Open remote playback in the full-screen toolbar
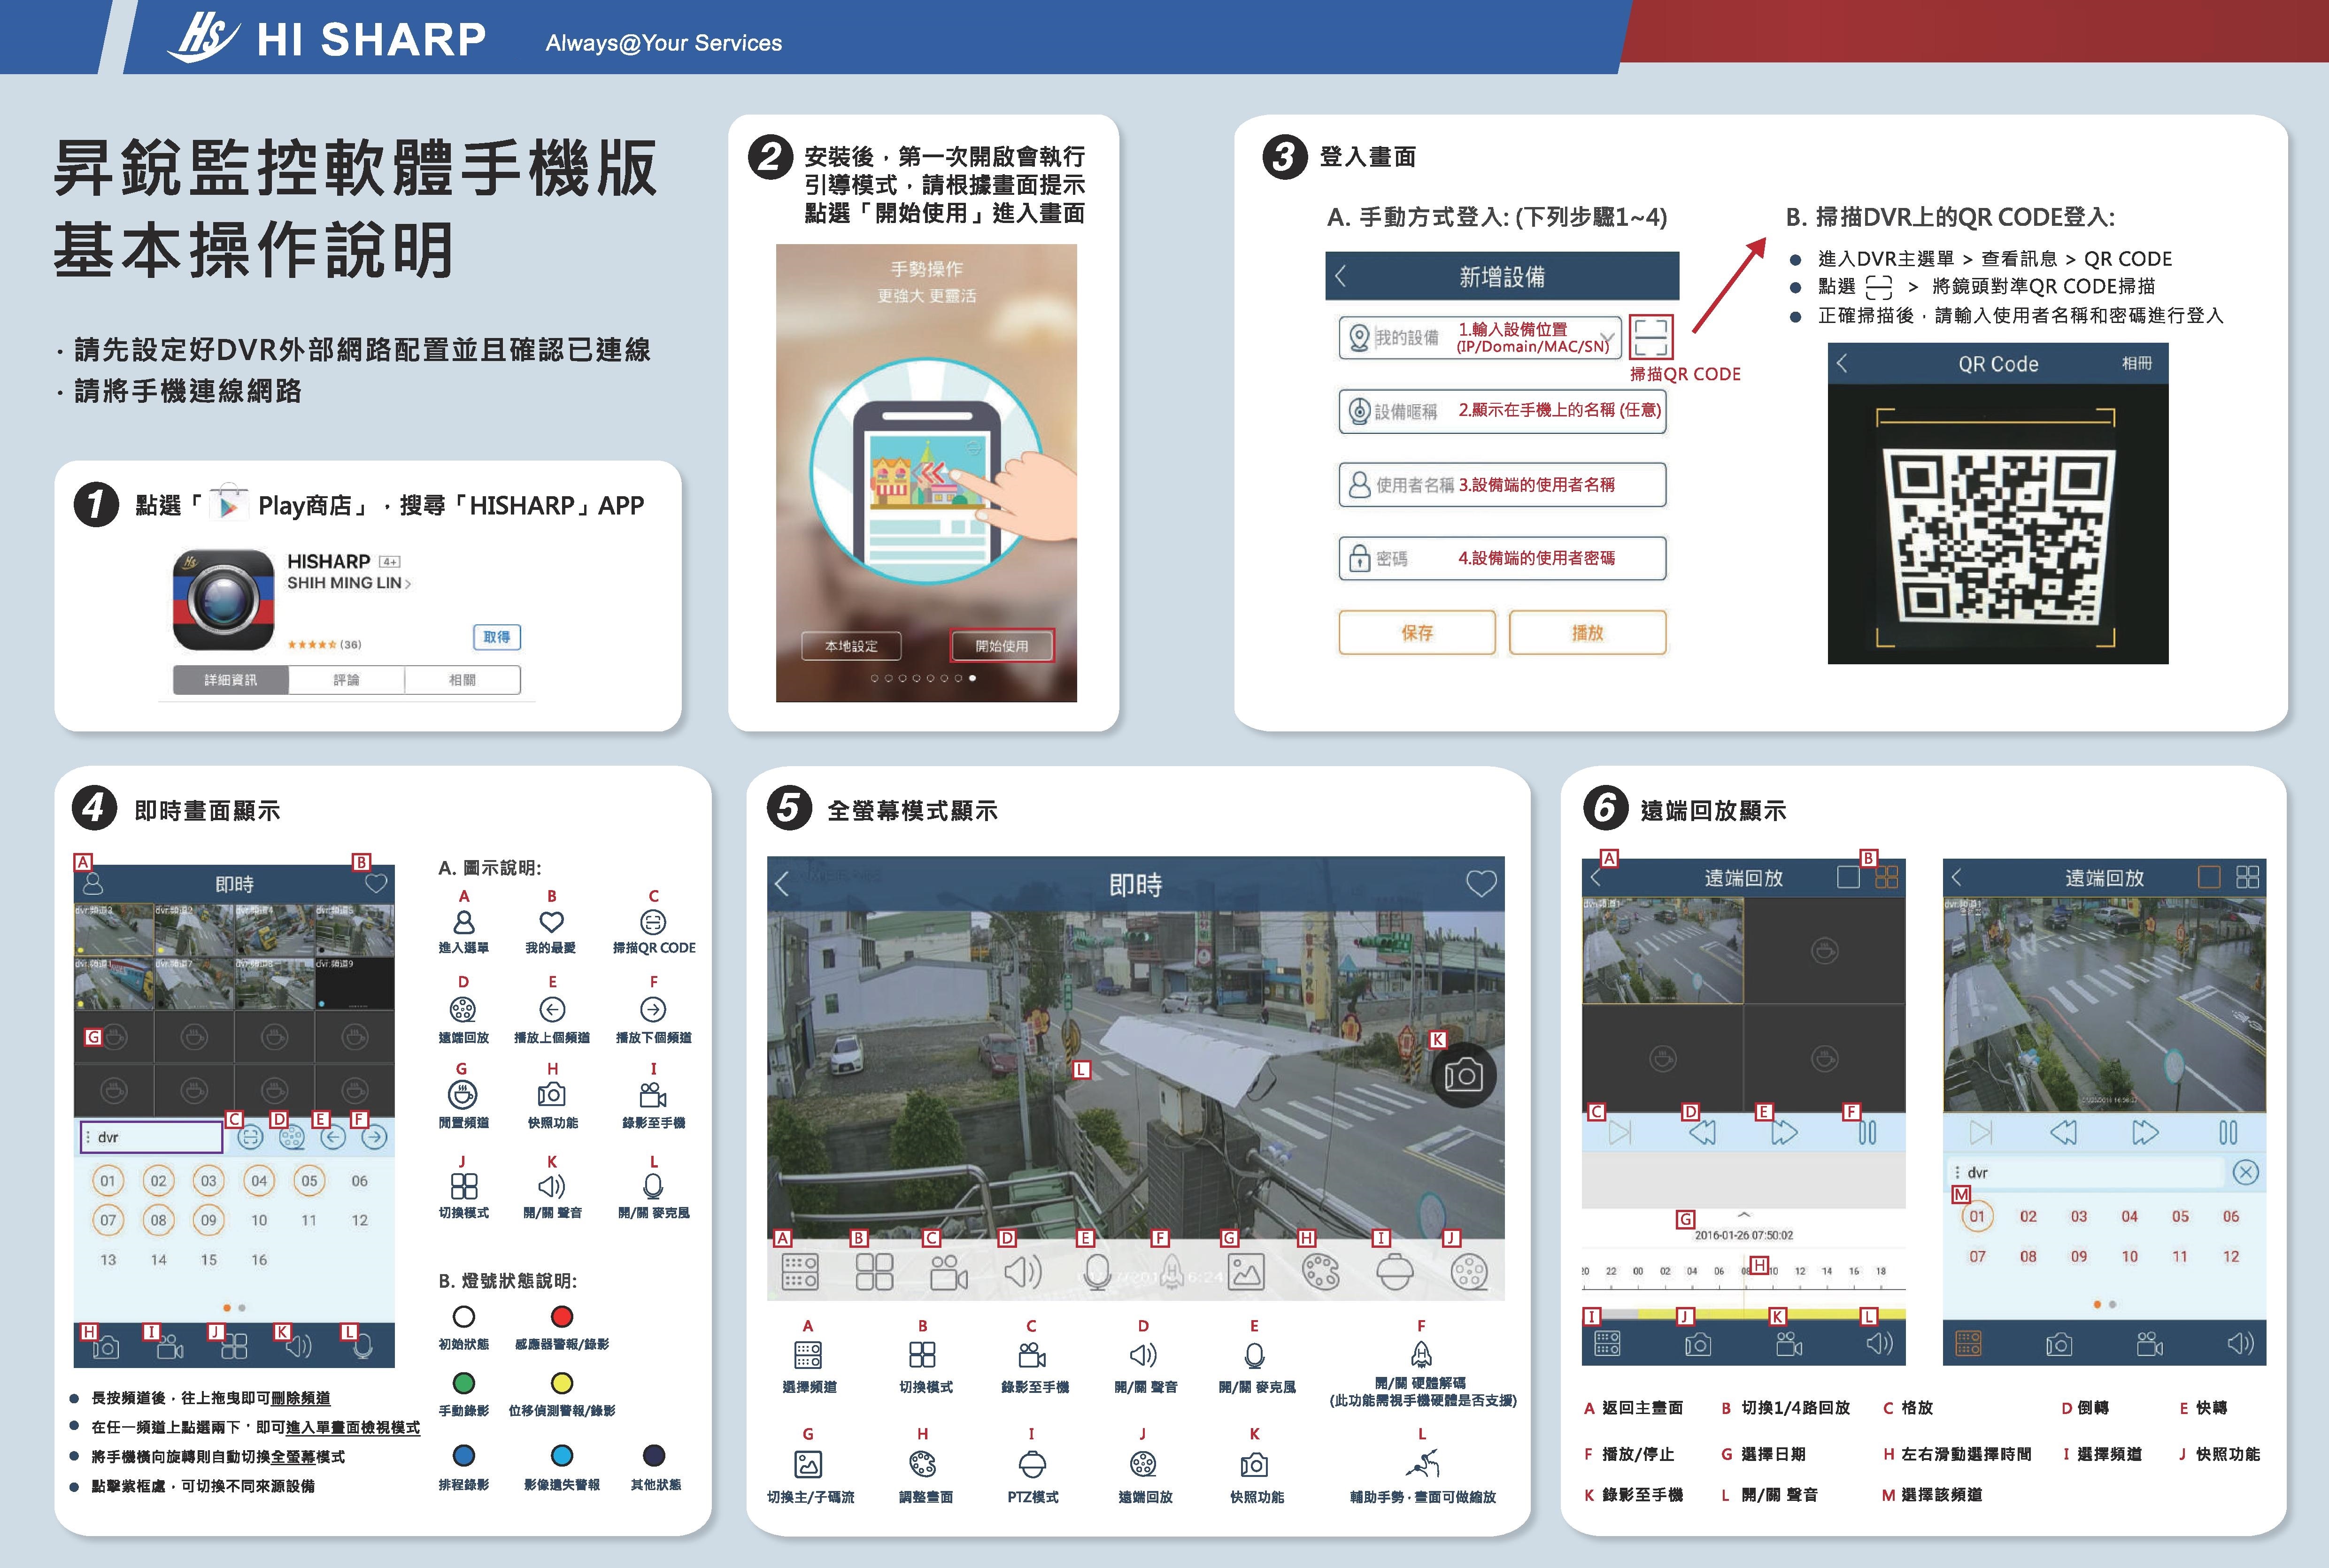 1469,1272
